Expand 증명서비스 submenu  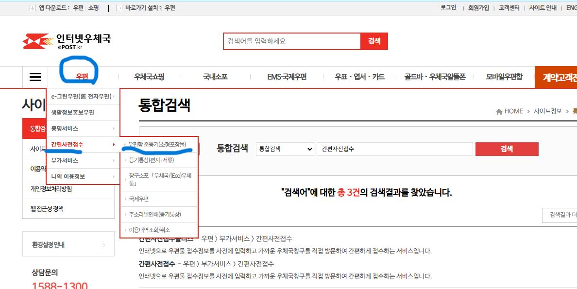click(x=83, y=129)
